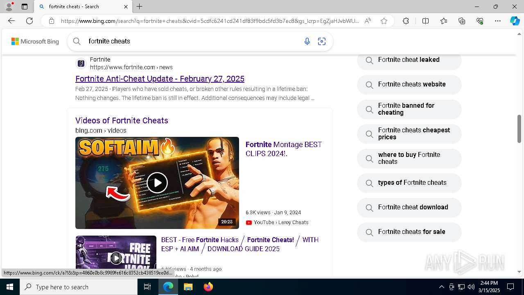Click the Fortnite site favicon
This screenshot has height=295, width=524.
pyautogui.click(x=81, y=64)
